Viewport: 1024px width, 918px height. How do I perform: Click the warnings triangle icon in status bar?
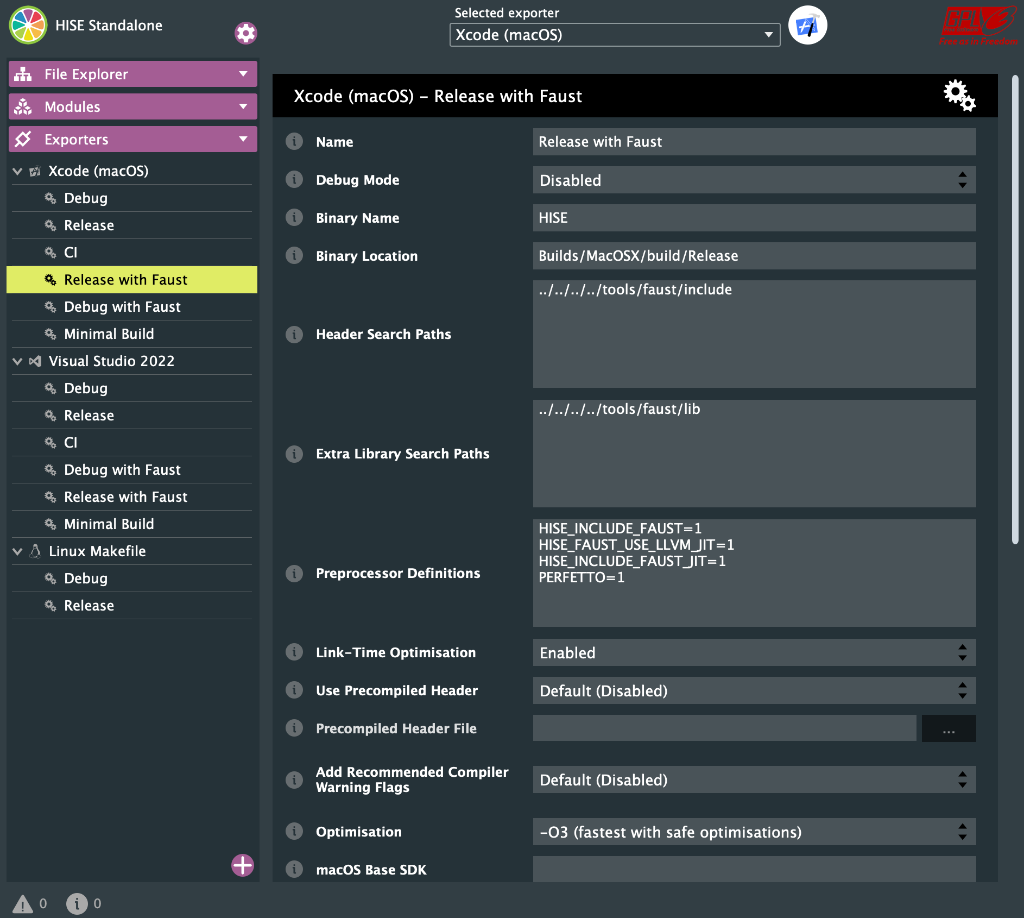tap(23, 904)
